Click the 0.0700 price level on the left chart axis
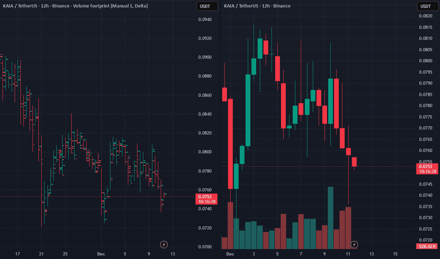Image resolution: width=440 pixels, height=259 pixels. [205, 247]
